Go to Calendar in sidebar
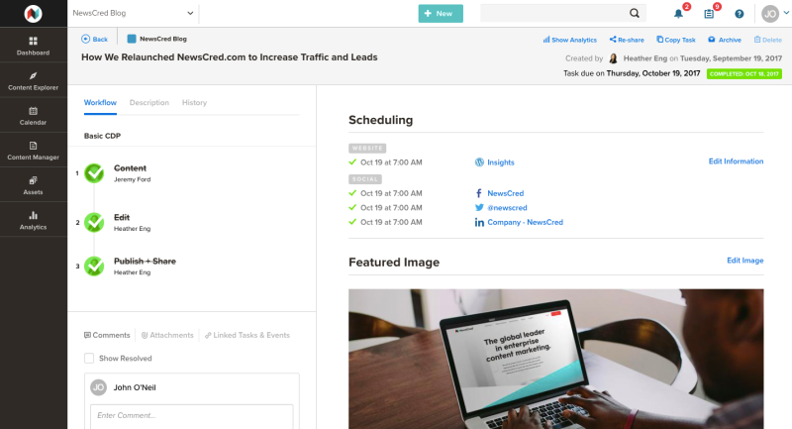The width and height of the screenshot is (792, 429). click(x=34, y=115)
